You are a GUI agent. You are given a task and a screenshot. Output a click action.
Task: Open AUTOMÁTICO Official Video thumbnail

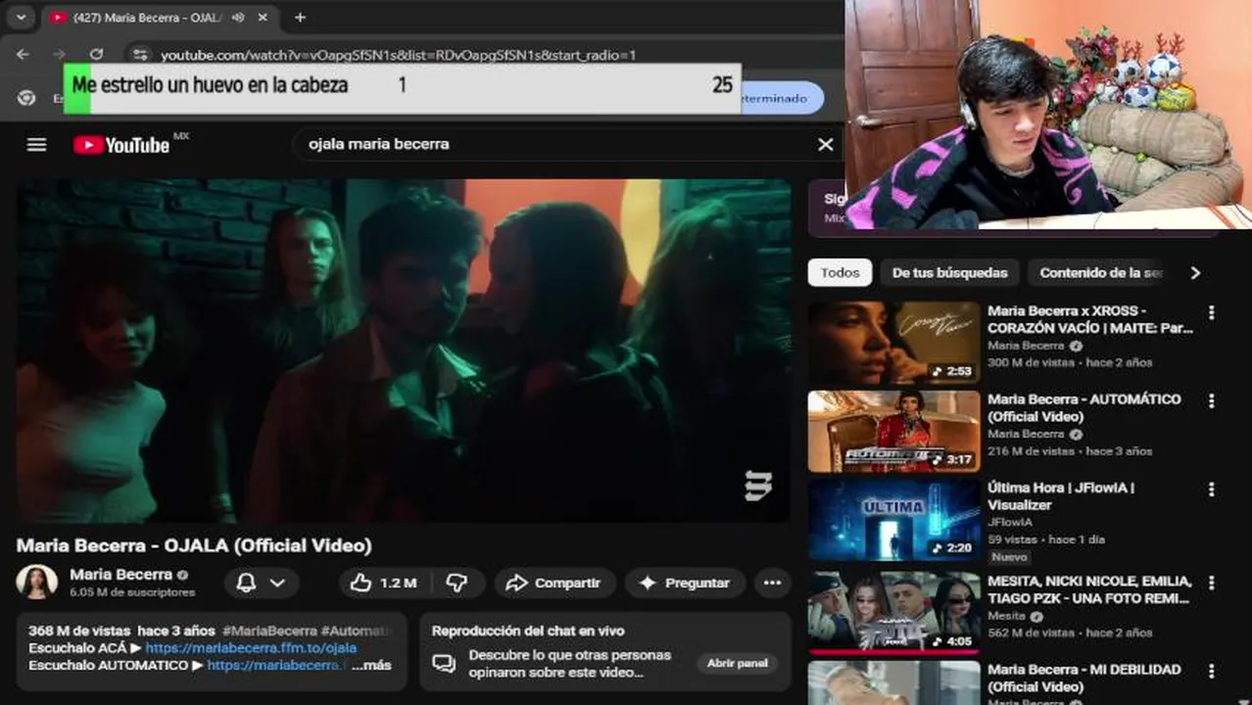pos(893,432)
